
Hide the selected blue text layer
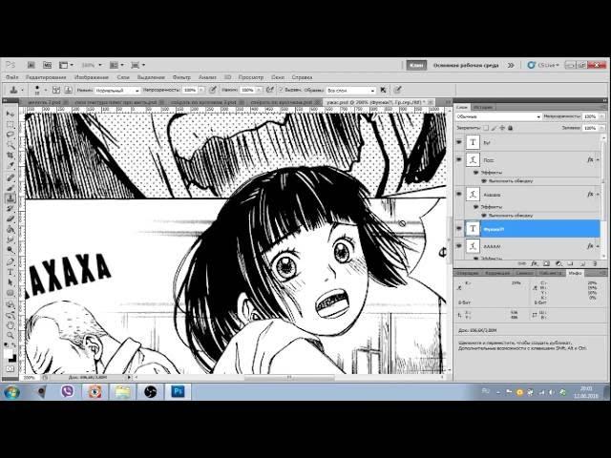point(459,229)
